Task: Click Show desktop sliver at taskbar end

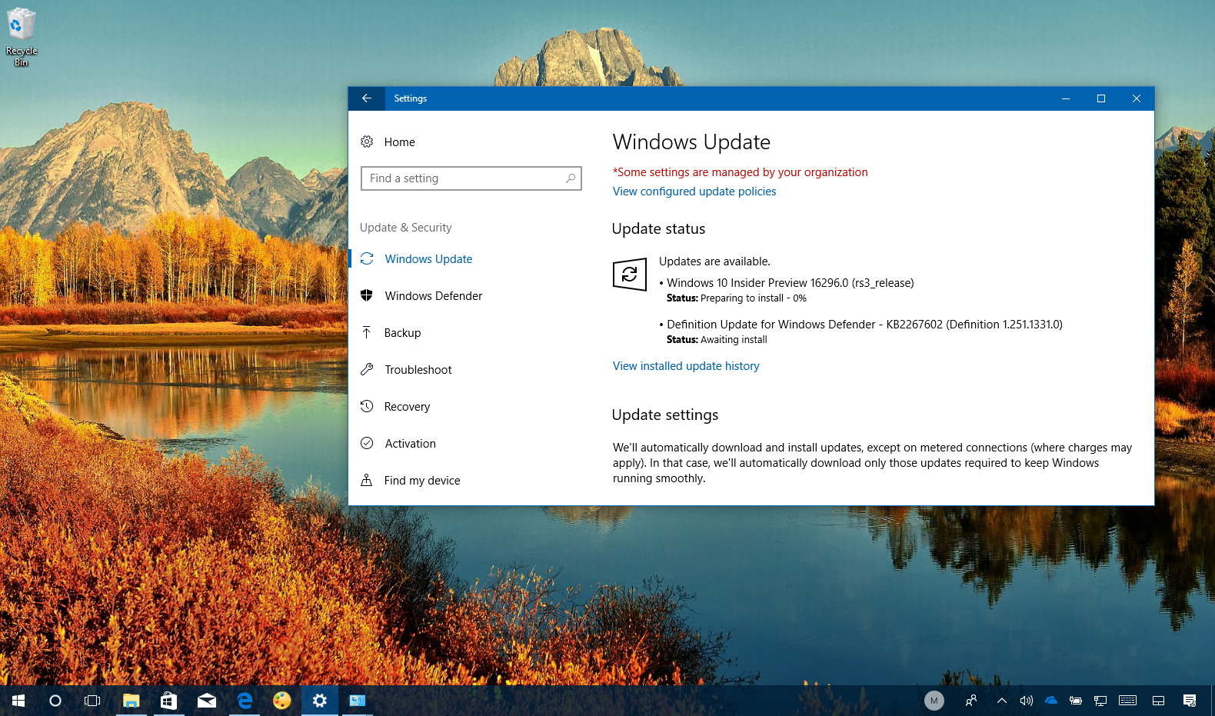Action: pyautogui.click(x=1213, y=701)
